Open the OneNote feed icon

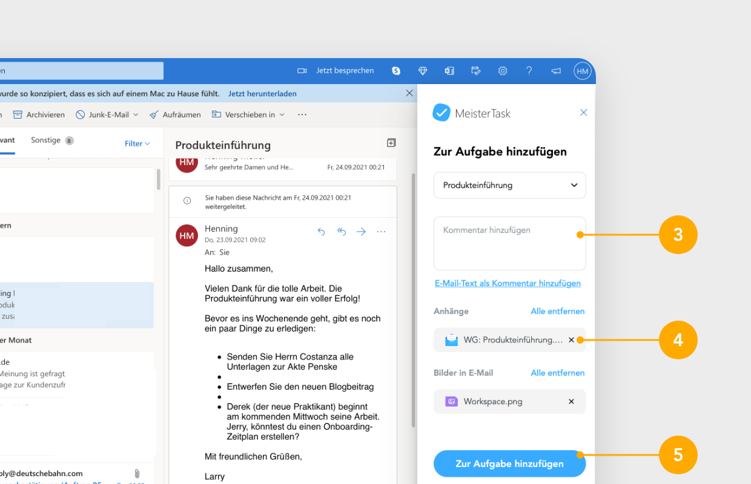449,71
